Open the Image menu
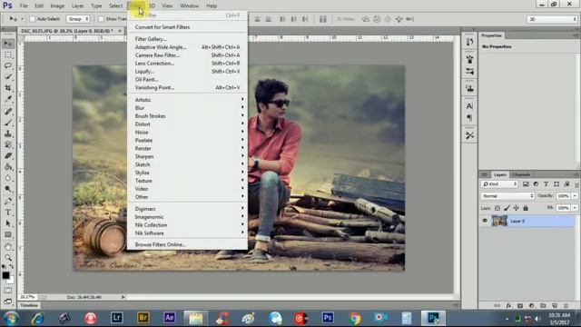The height and width of the screenshot is (327, 581). tap(57, 6)
